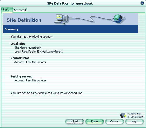Screen dimensions: 146x128
Task: Click the Local Root Folder path text
Action: 39,52
